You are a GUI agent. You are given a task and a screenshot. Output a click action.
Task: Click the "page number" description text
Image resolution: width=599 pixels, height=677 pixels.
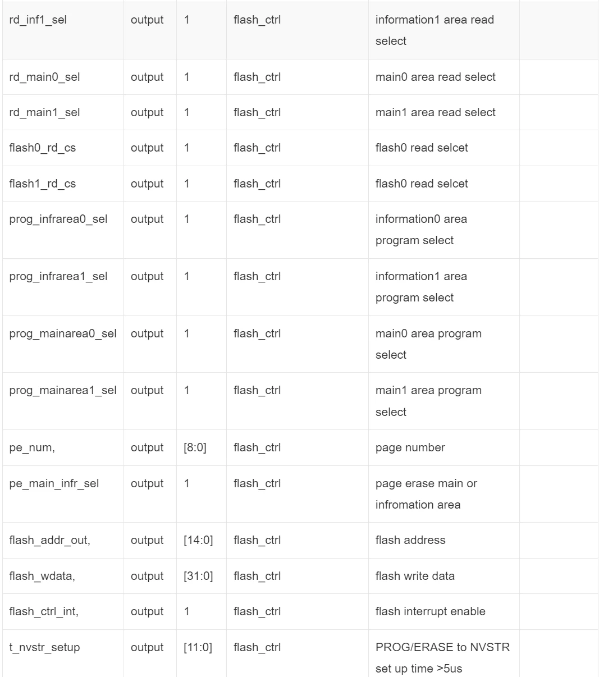click(x=410, y=447)
